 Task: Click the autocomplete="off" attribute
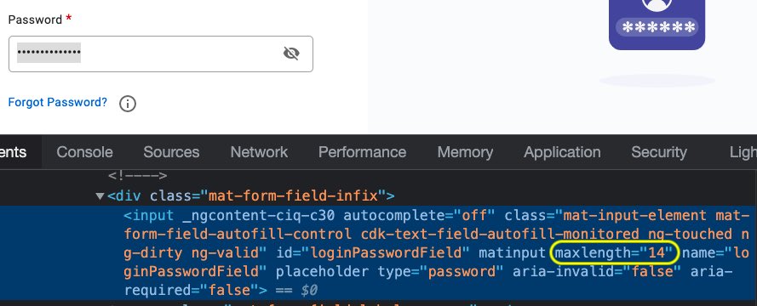click(419, 215)
